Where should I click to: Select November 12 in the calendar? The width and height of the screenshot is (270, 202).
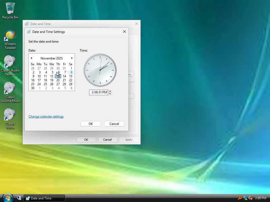point(52,76)
